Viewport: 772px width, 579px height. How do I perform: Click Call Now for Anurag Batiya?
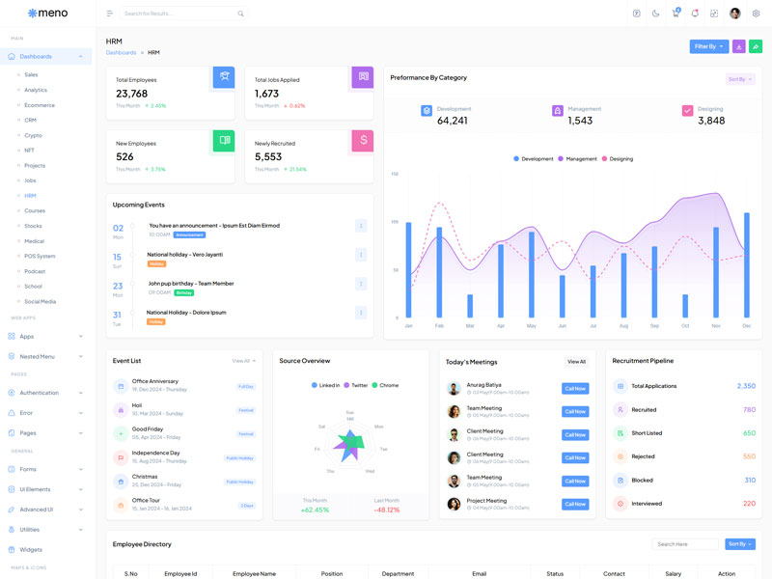click(x=575, y=389)
